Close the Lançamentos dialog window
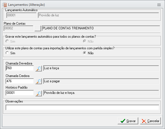The height and width of the screenshot is (129, 165). (159, 5)
